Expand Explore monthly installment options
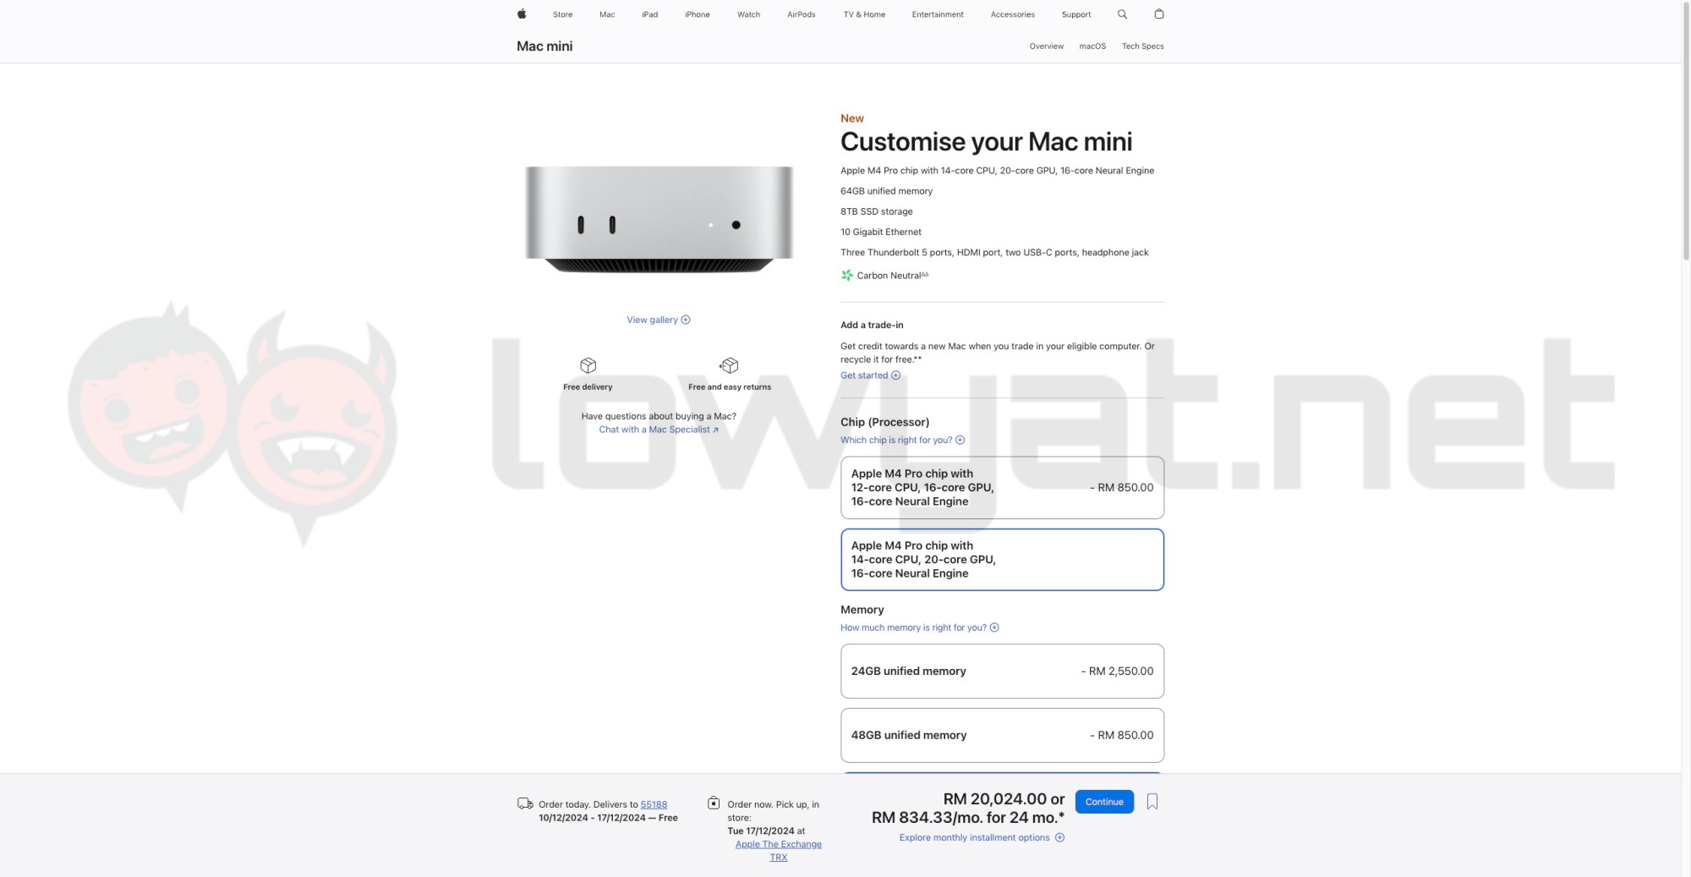This screenshot has height=877, width=1691. point(982,837)
